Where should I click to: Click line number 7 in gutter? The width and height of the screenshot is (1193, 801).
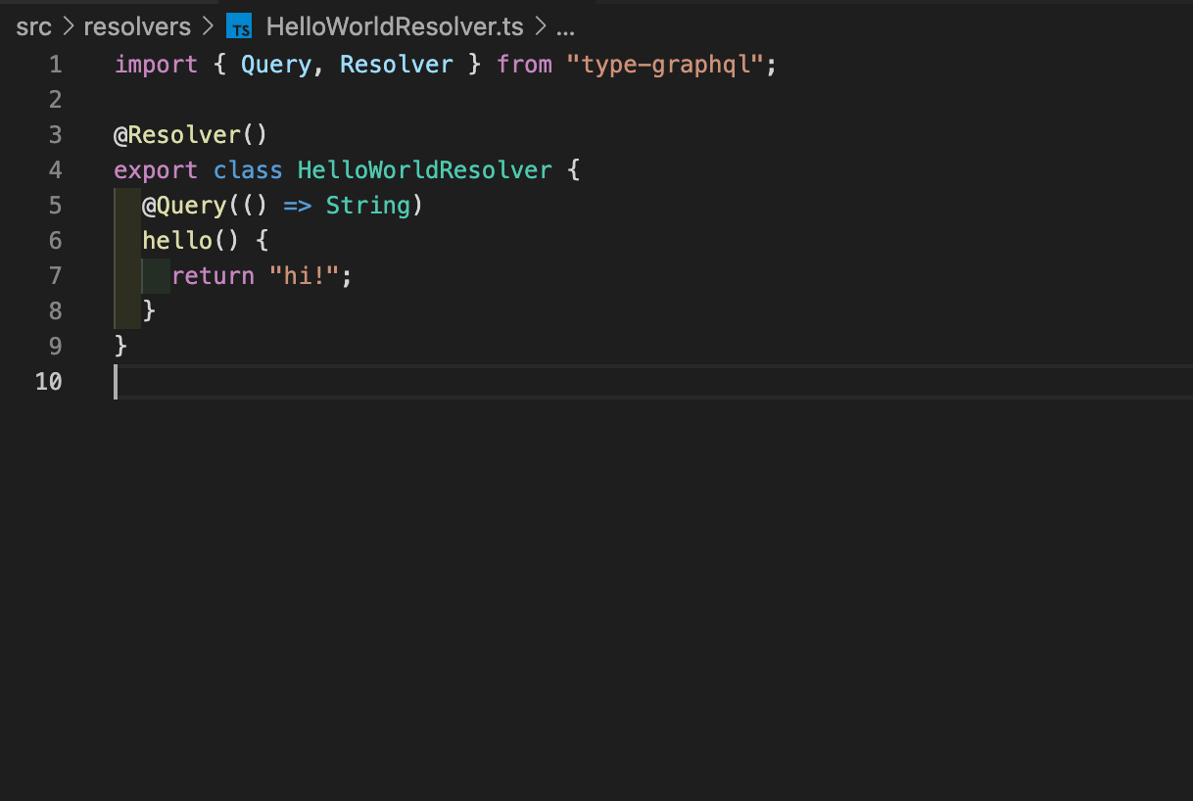click(x=55, y=276)
